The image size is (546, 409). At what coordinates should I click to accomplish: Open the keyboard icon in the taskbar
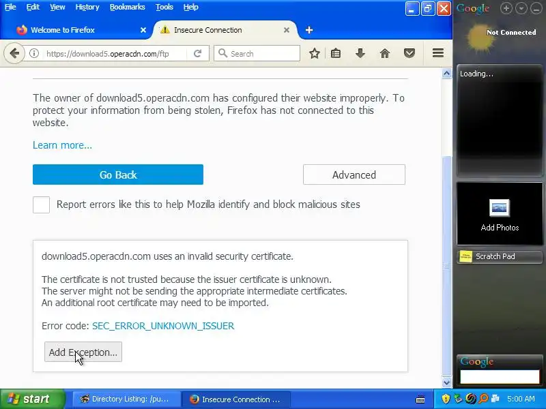click(x=420, y=399)
